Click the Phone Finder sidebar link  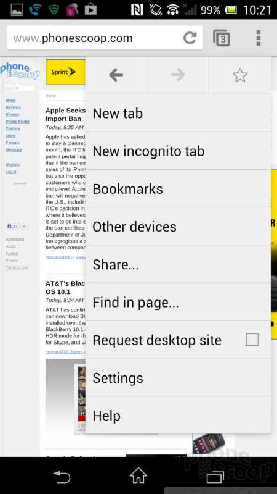pos(18,121)
